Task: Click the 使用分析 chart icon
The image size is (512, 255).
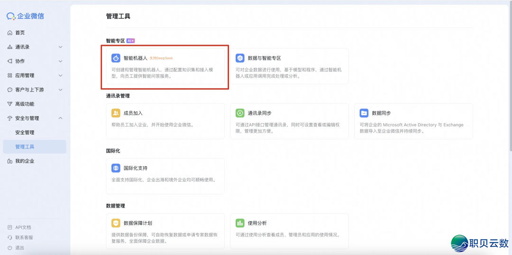Action: point(240,223)
